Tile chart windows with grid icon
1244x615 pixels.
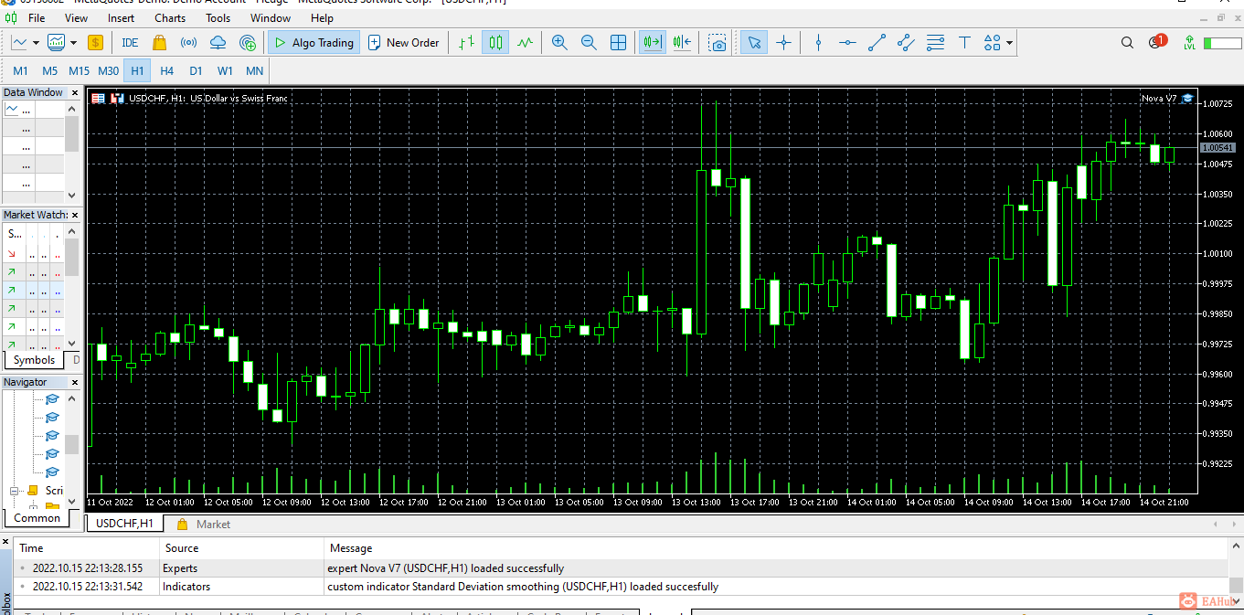618,42
